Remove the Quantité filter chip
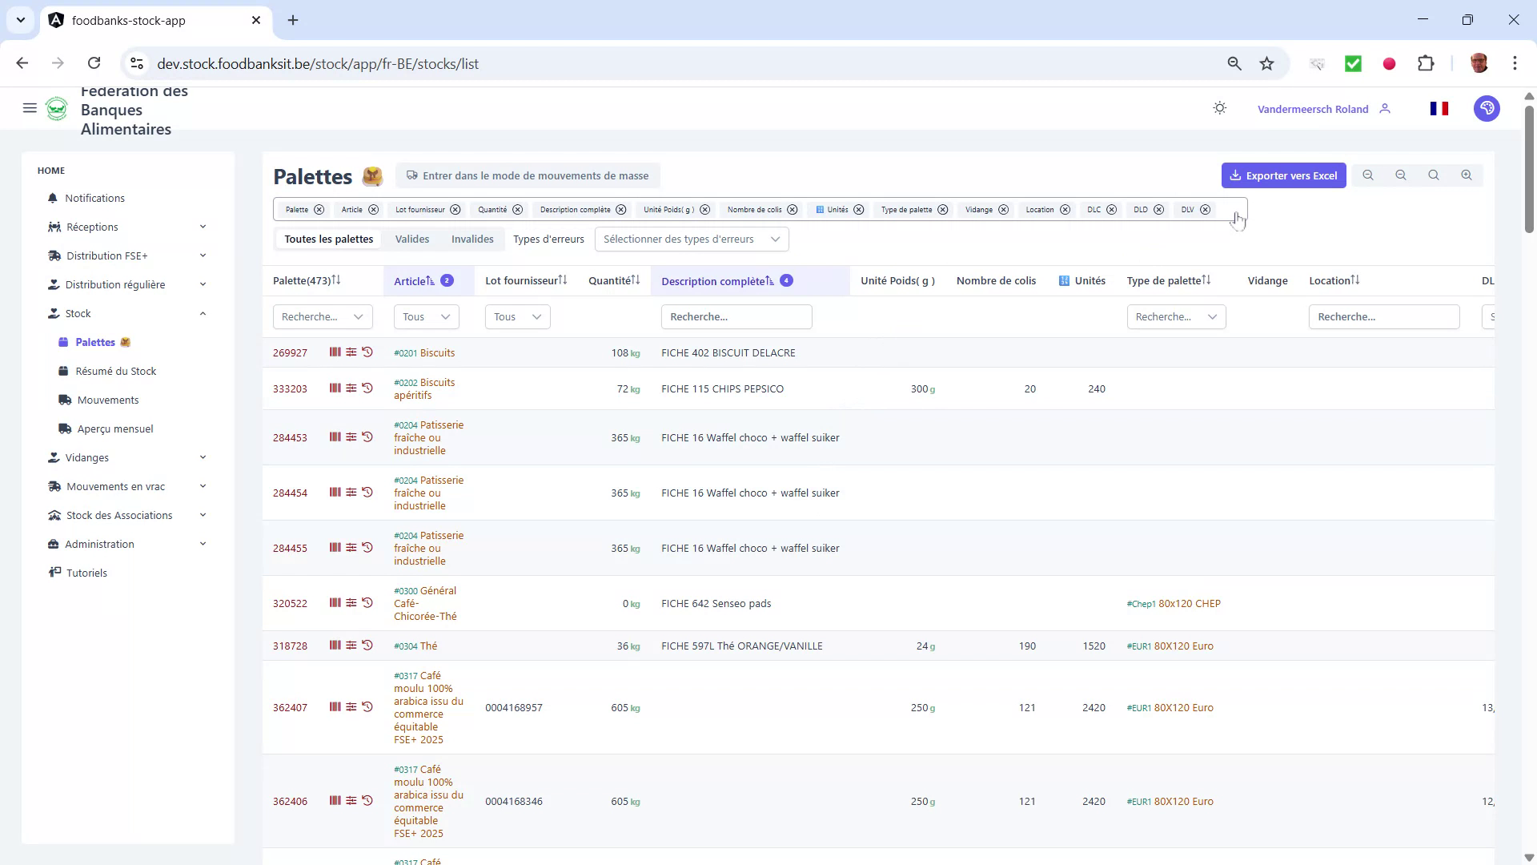1537x865 pixels. (x=518, y=209)
